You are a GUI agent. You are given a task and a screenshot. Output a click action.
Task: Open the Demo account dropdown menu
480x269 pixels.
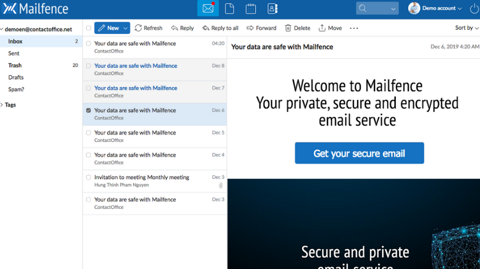click(x=442, y=8)
